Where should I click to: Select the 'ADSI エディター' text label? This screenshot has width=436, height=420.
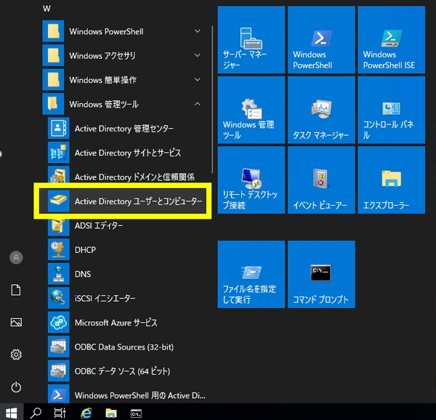(99, 225)
